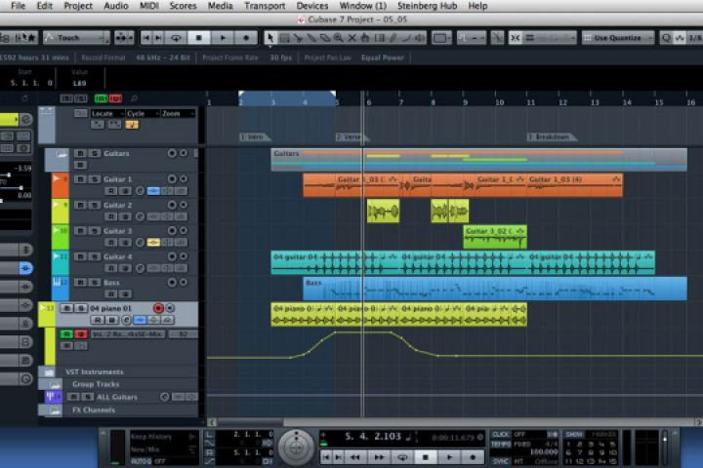Expand the FX Channels folder
The image size is (703, 468).
[x=55, y=410]
